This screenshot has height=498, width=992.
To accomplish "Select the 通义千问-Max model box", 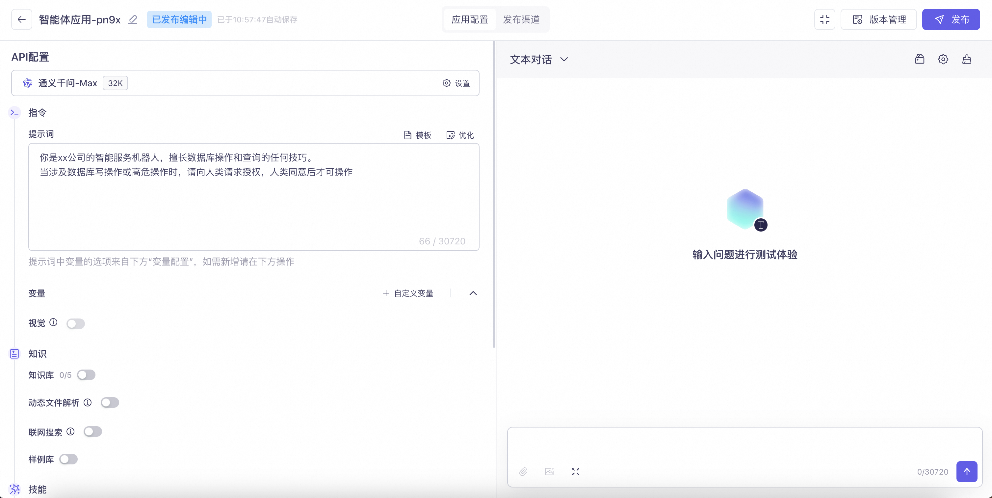I will click(245, 83).
